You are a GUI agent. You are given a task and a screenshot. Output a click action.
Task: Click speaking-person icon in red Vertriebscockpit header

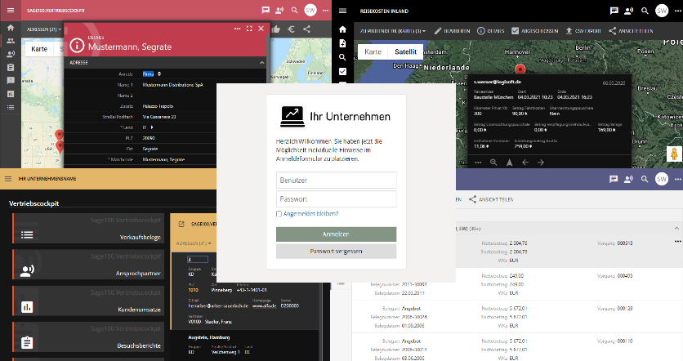click(279, 10)
